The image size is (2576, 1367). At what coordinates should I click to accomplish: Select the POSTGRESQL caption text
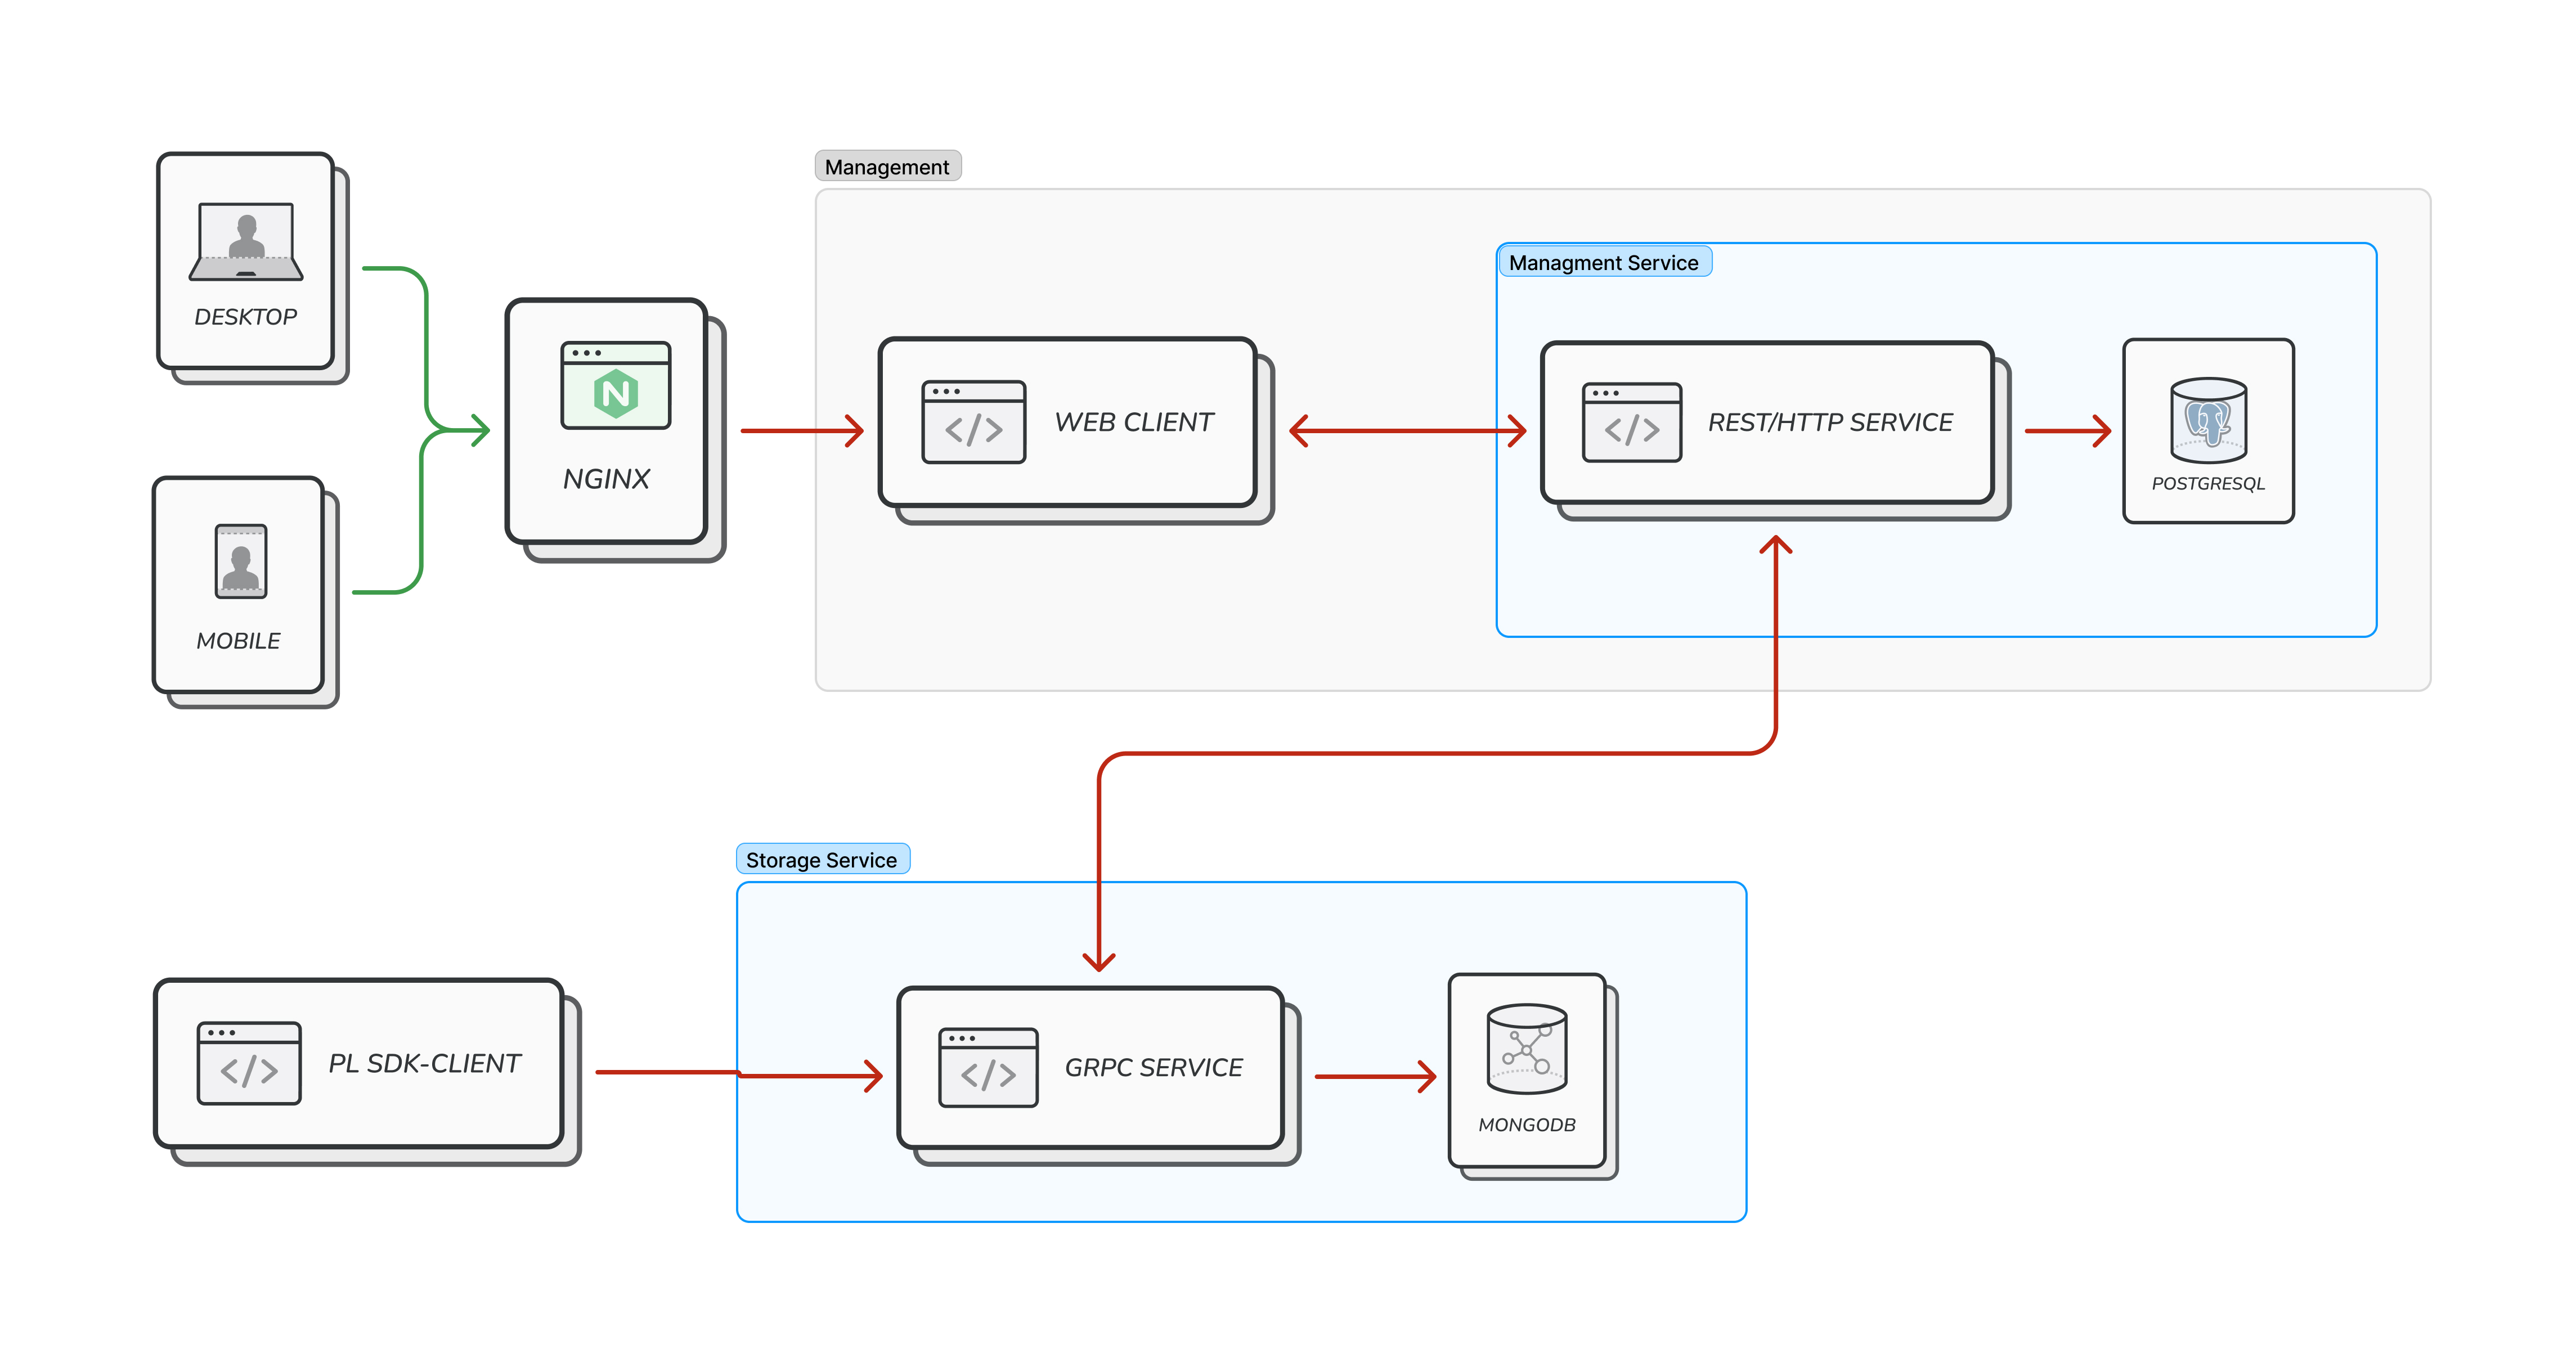point(2208,484)
